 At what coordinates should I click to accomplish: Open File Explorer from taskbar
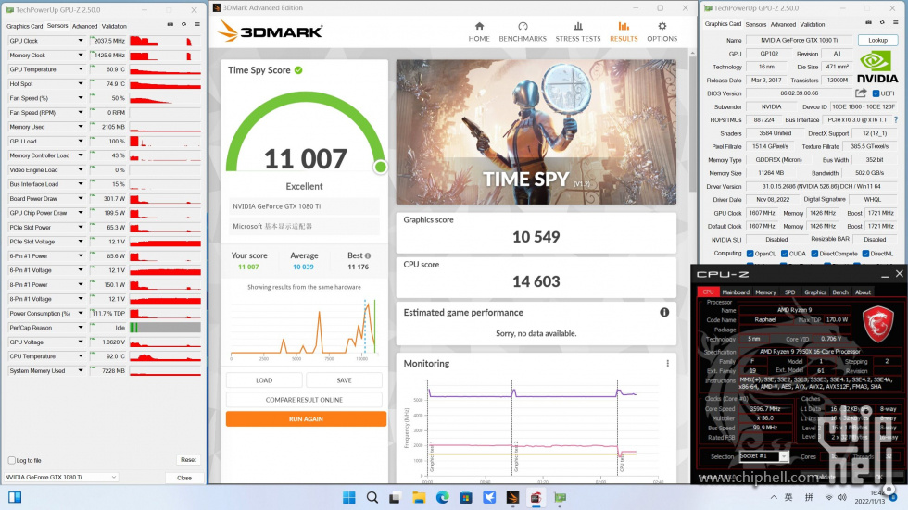click(419, 497)
